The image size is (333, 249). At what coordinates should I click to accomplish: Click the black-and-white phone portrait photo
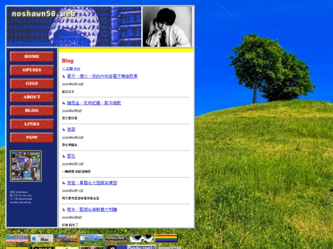coord(167,26)
